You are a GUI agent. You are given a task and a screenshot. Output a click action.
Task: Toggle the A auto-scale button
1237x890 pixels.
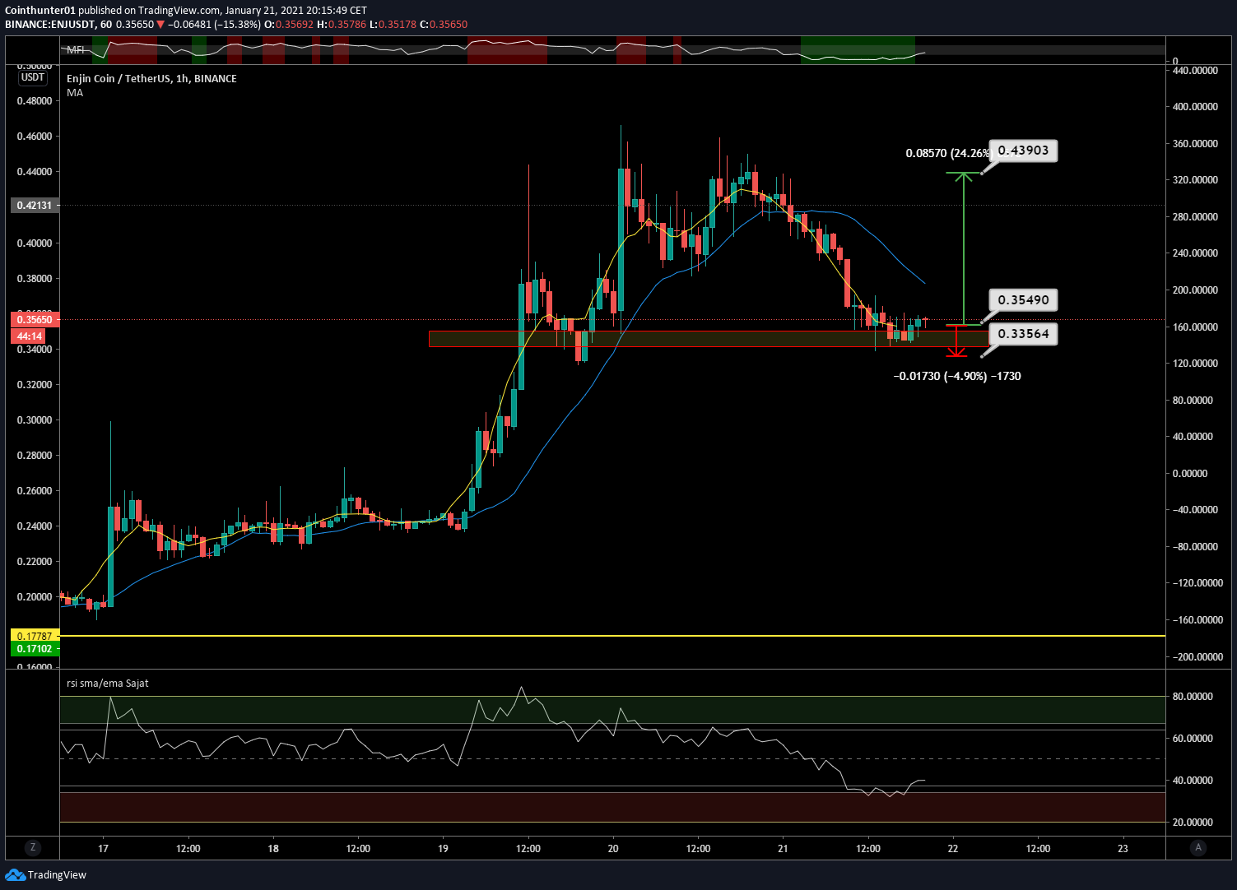(x=1198, y=847)
